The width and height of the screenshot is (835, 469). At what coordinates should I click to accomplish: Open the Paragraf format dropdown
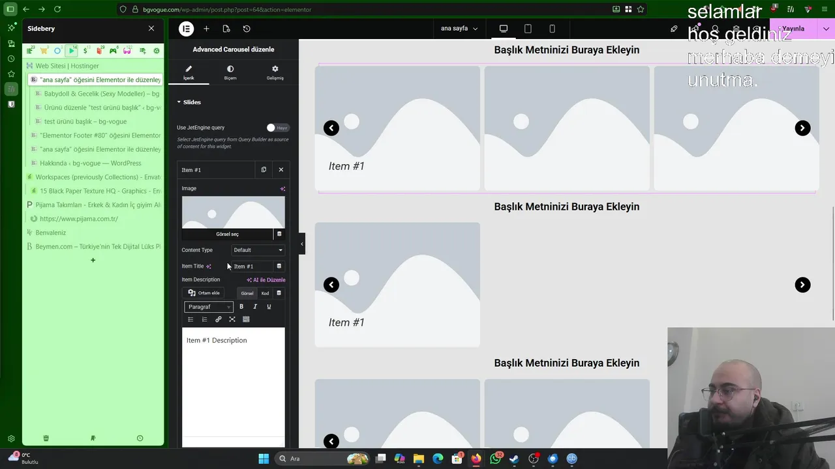click(x=209, y=307)
